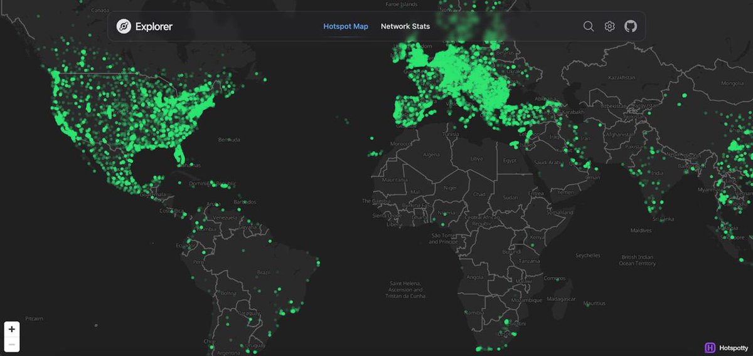
Task: Click the Explorer title text
Action: pos(154,26)
